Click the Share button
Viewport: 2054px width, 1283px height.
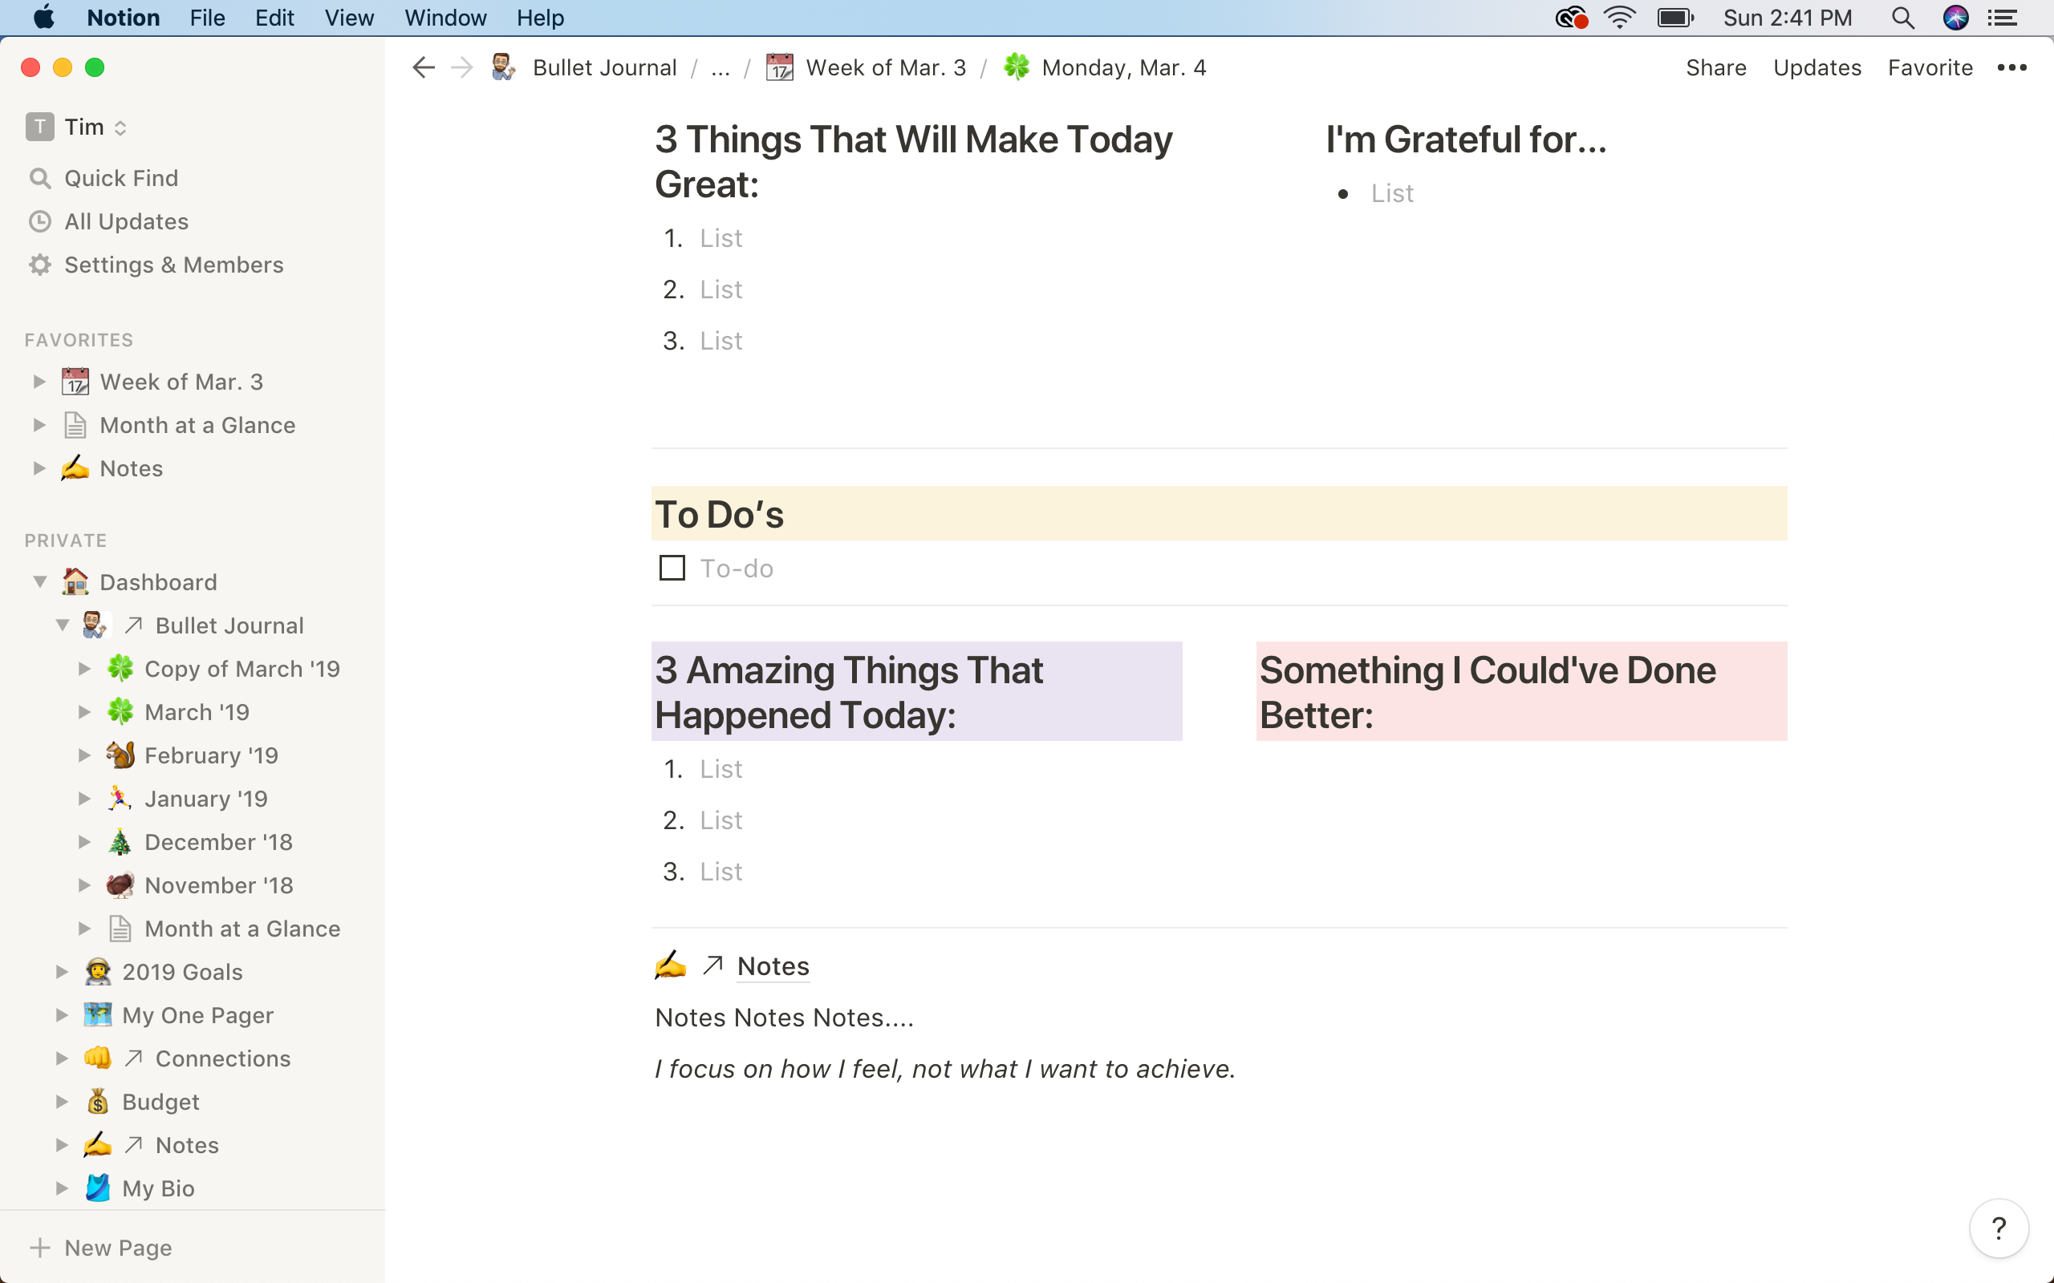pyautogui.click(x=1715, y=68)
